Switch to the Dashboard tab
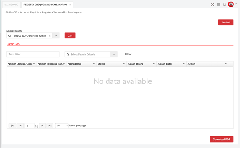 [x=12, y=5]
